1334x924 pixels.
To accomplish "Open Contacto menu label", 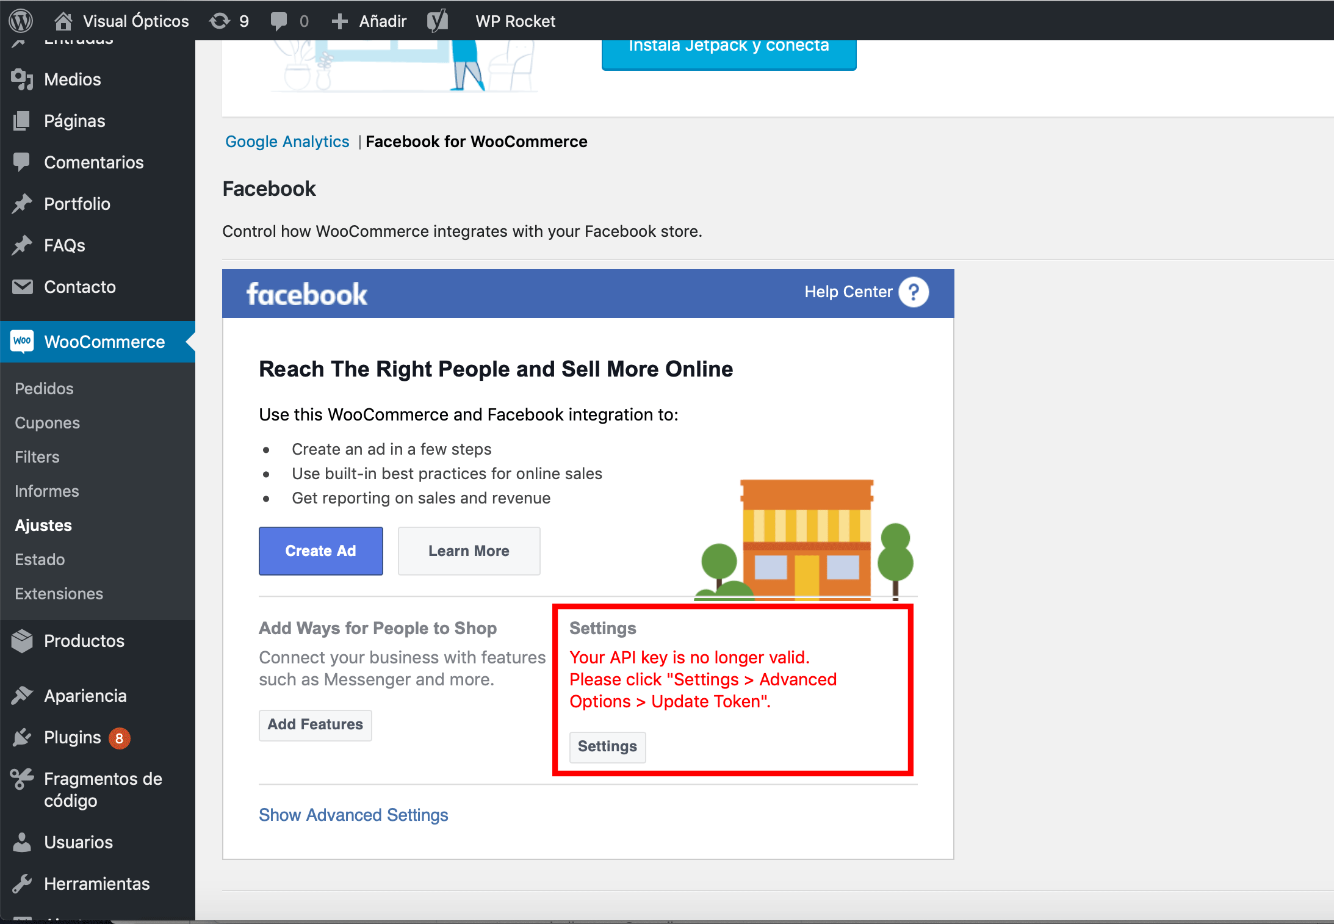I will click(80, 287).
